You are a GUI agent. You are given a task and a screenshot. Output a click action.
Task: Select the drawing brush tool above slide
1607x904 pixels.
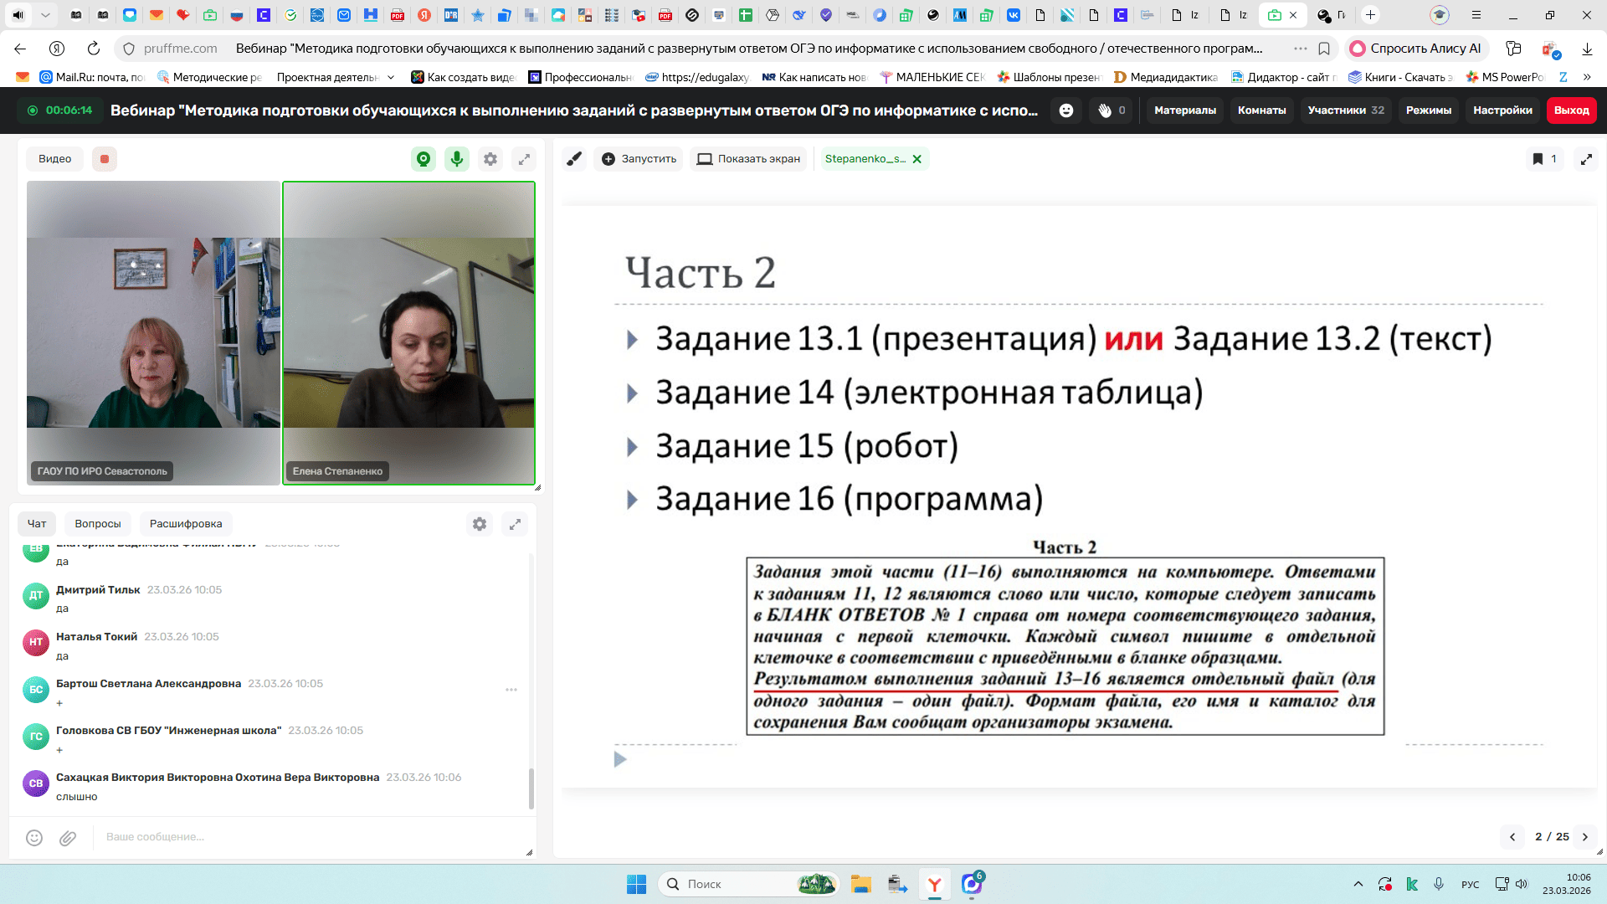pos(574,159)
